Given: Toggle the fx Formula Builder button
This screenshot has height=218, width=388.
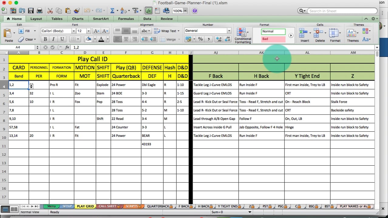Looking at the screenshot, I should pos(148,11).
